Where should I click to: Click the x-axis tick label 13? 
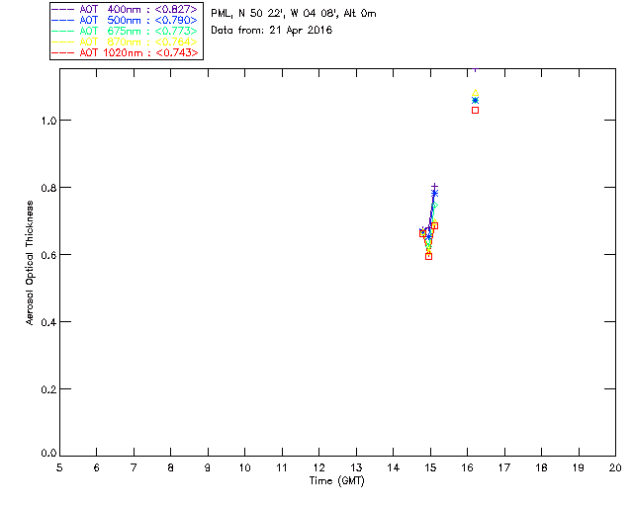356,467
